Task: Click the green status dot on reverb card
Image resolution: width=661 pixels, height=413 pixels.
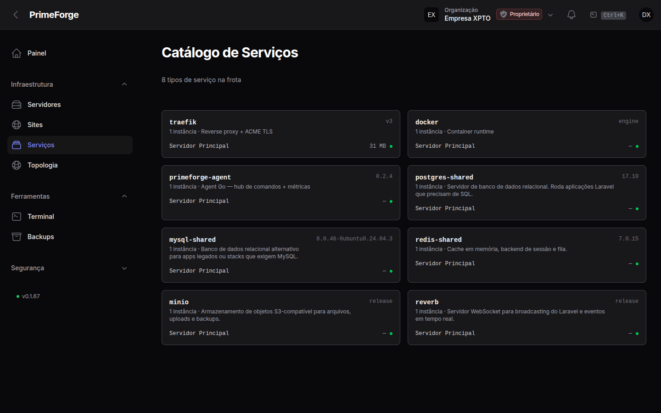Action: [x=637, y=334]
